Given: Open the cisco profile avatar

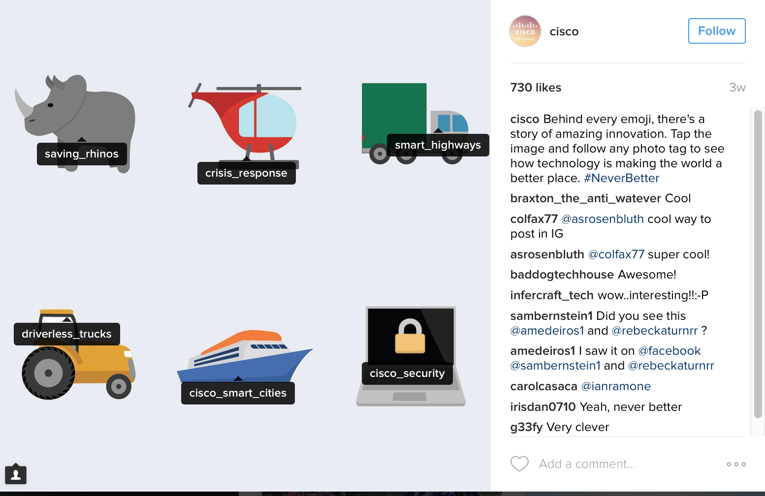Looking at the screenshot, I should (525, 31).
